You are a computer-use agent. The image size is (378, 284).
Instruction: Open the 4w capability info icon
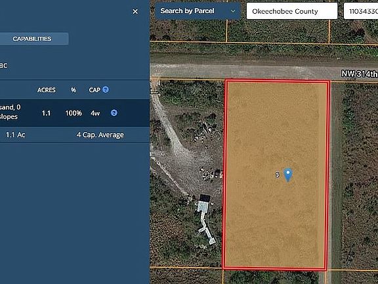[x=114, y=113]
